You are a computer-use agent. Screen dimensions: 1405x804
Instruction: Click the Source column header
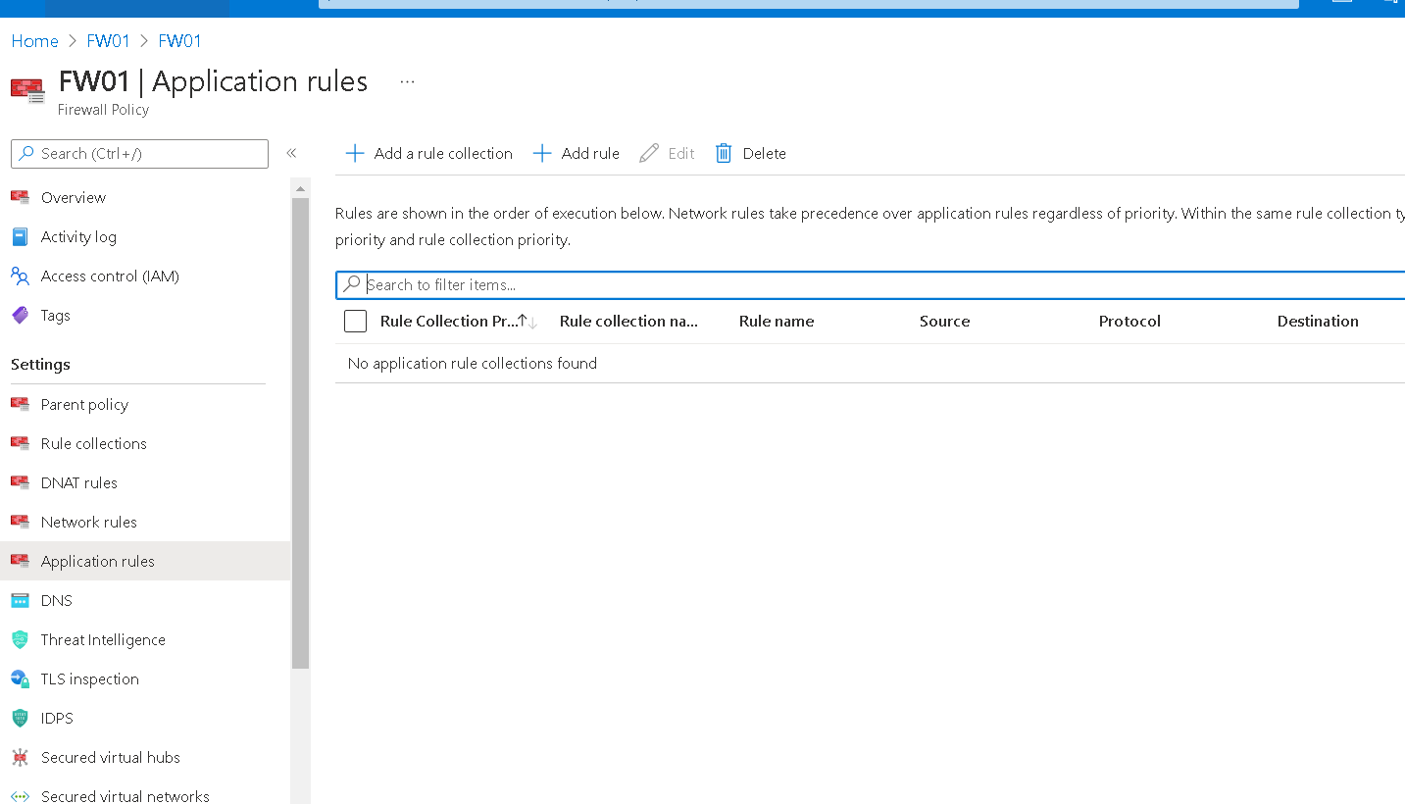point(944,321)
